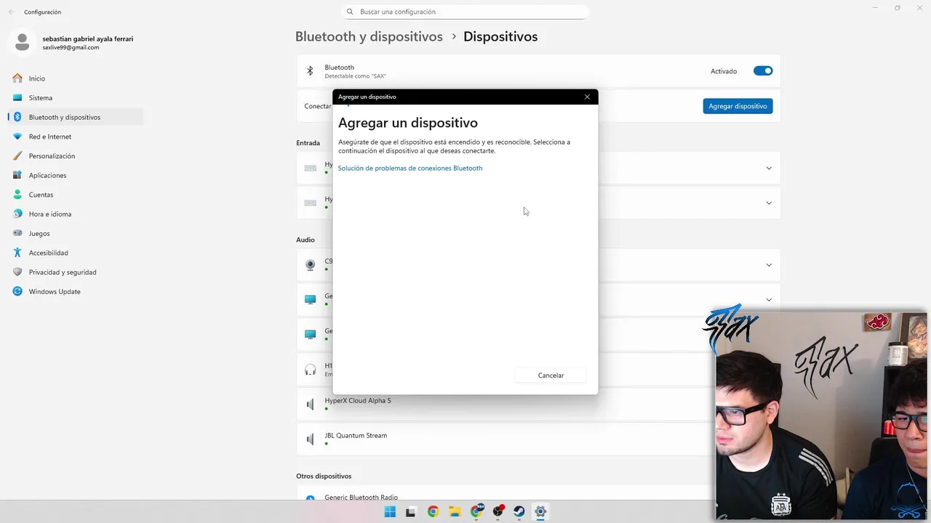Click the Bluetooth symbol in the Bluetooth card

(x=310, y=71)
